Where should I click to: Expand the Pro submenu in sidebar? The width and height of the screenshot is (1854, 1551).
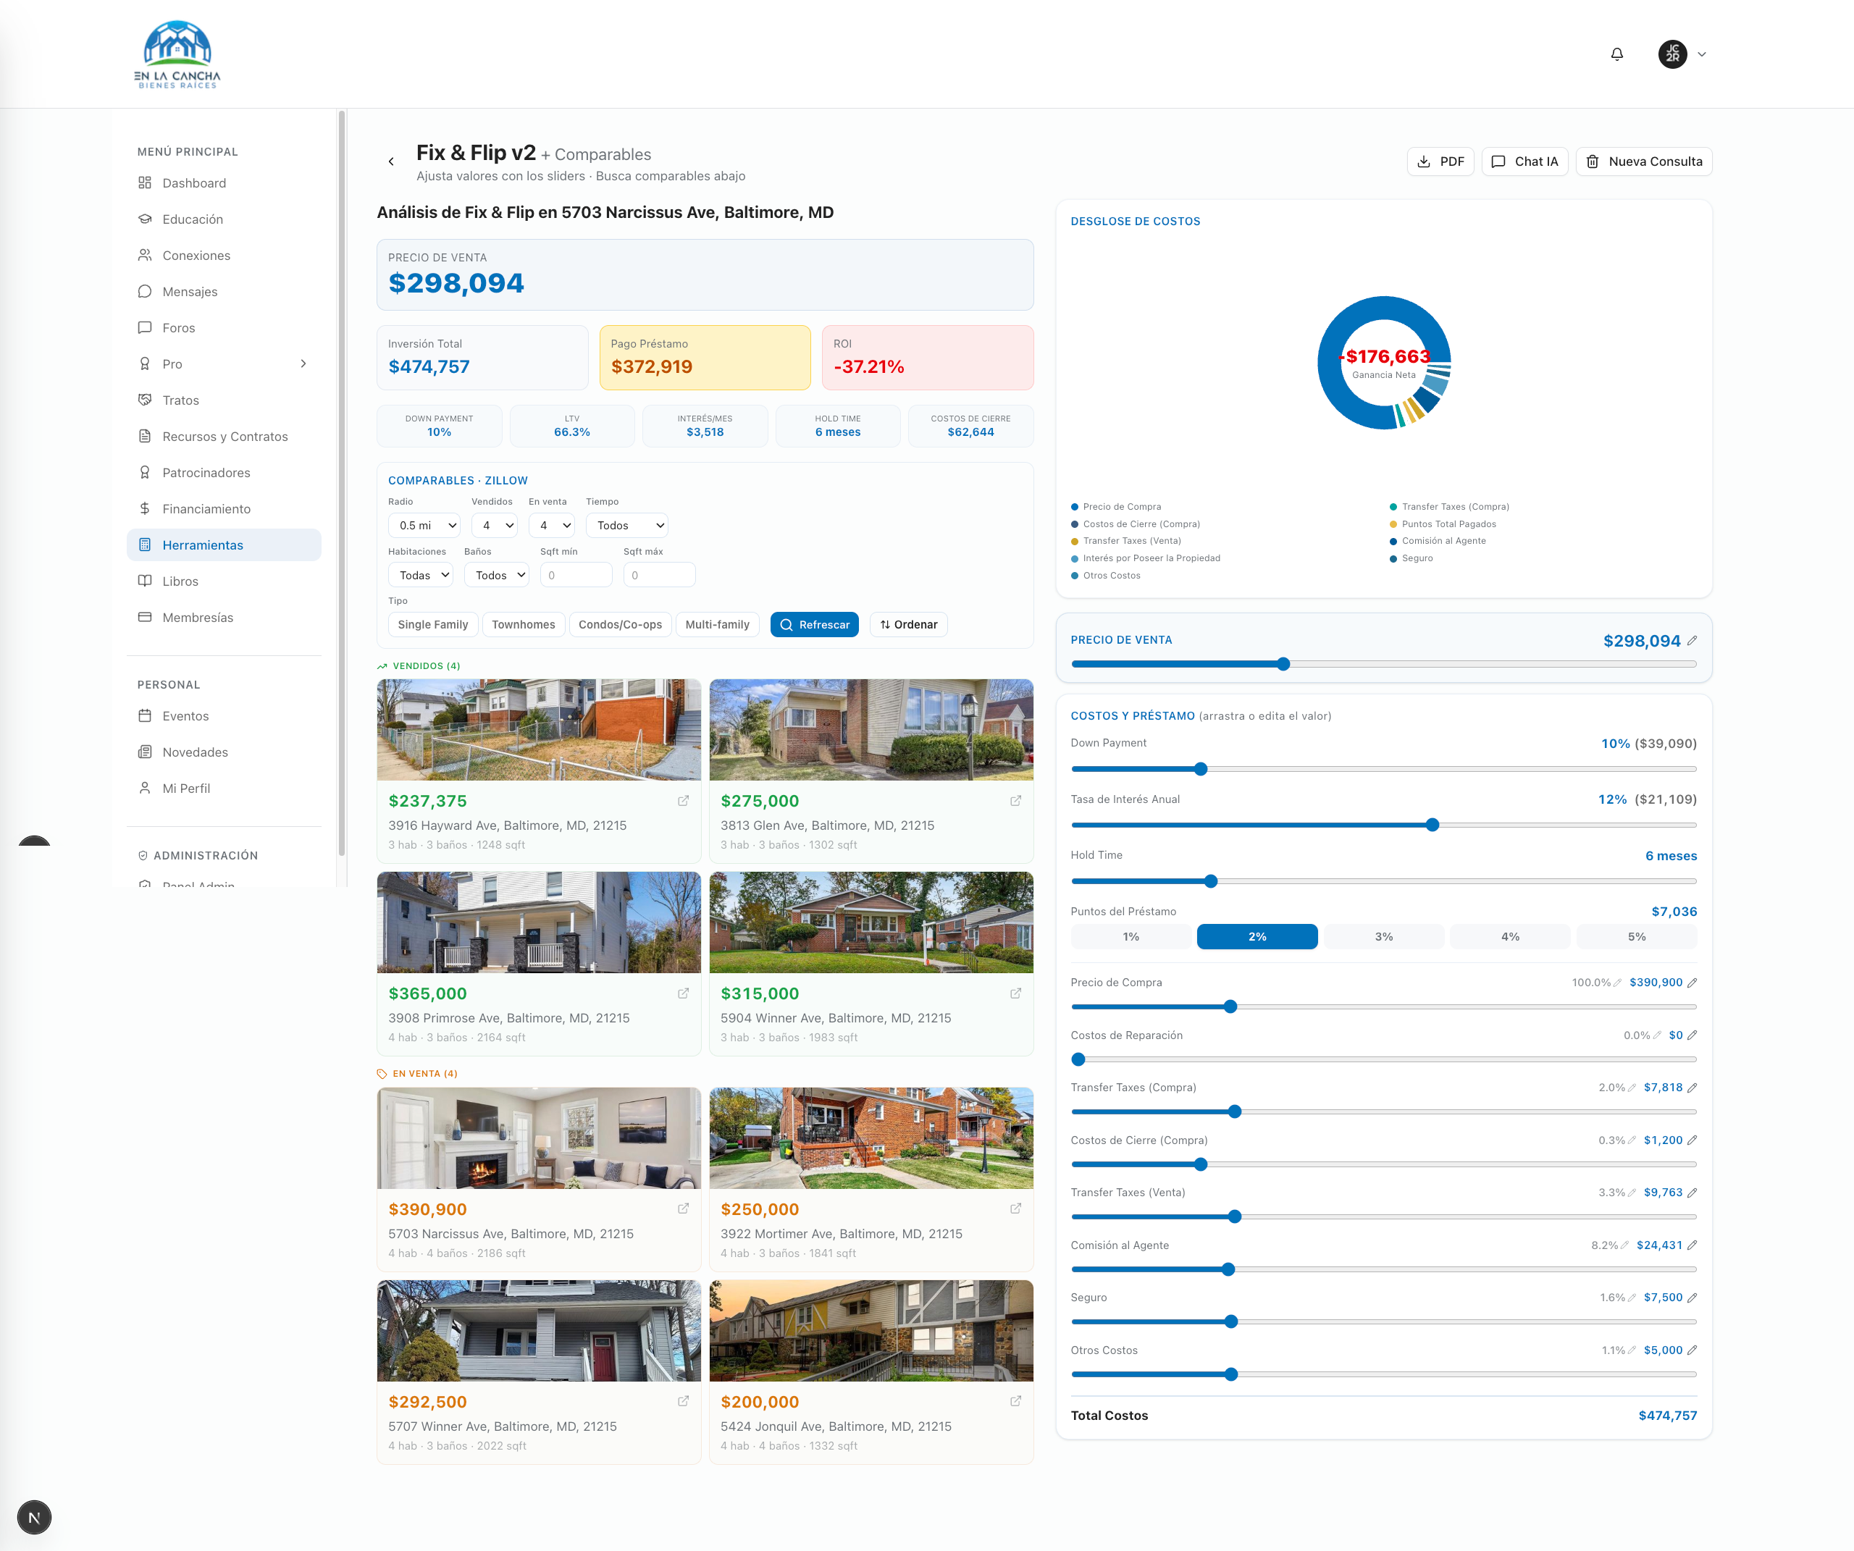click(x=303, y=363)
